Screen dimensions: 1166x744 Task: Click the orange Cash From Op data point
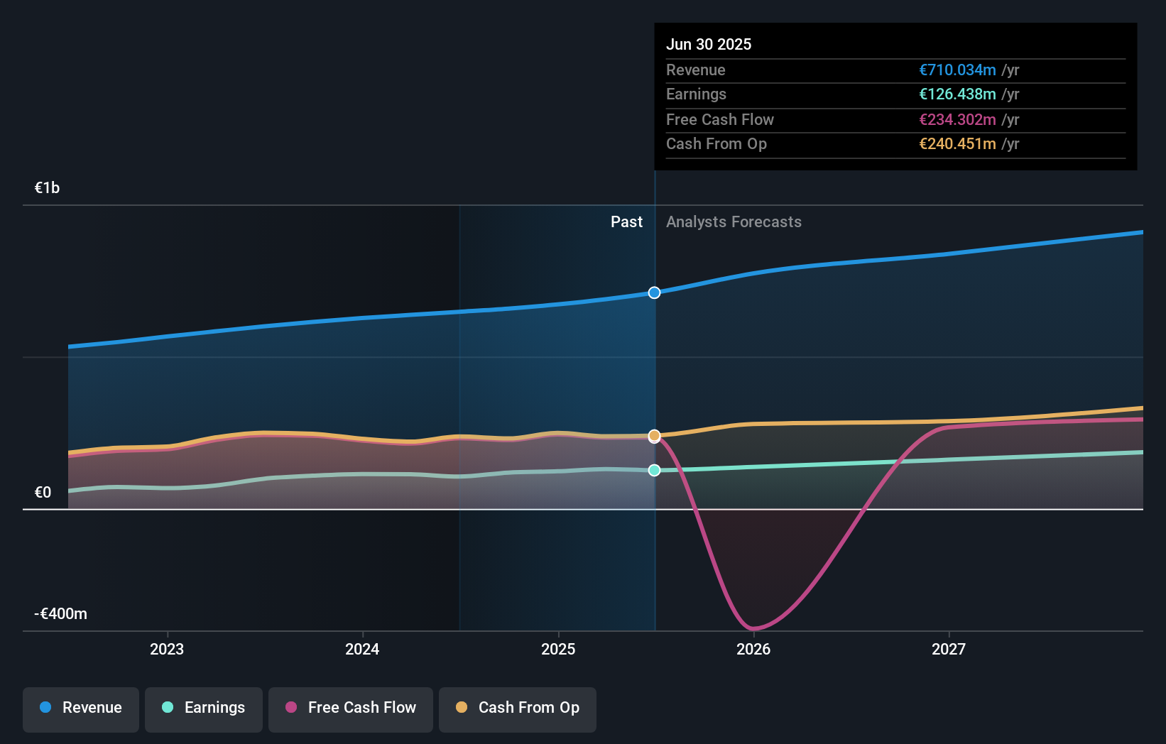point(654,435)
